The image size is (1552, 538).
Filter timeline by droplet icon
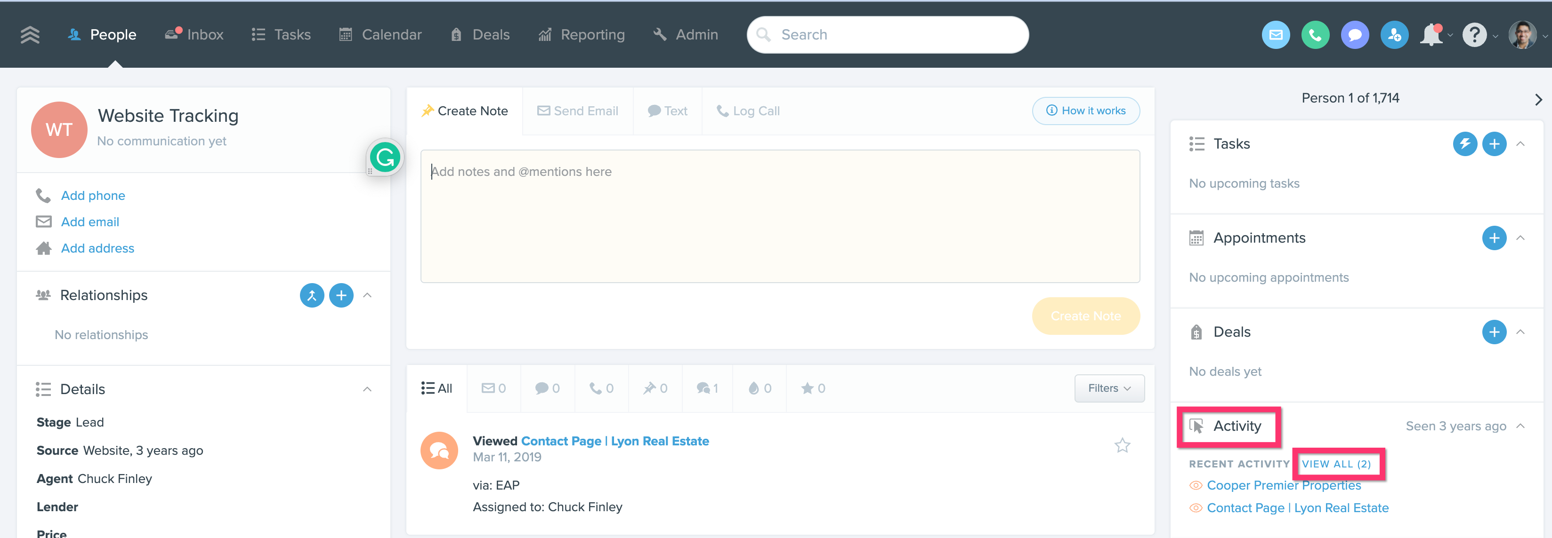759,388
